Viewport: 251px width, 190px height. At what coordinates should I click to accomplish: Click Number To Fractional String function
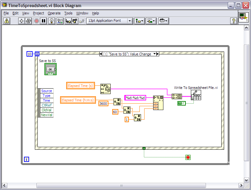[x=106, y=89]
